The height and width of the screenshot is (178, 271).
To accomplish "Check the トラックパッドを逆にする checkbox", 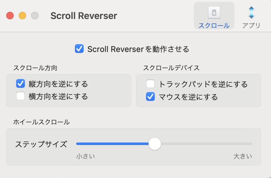I will coord(151,84).
